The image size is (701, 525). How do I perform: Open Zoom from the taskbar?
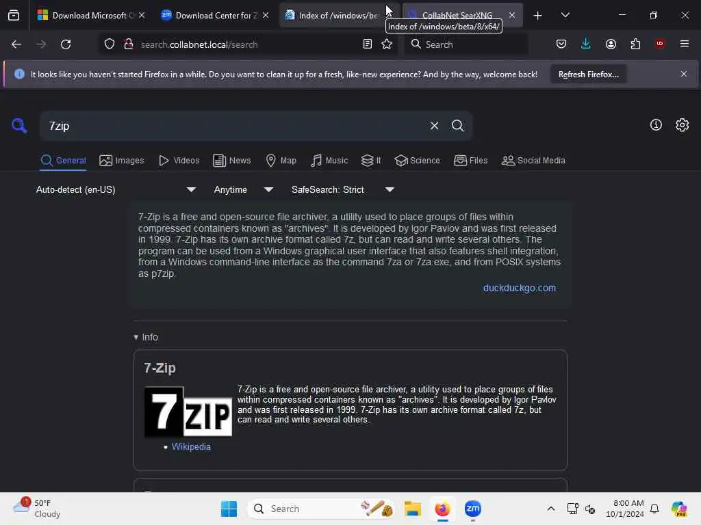coord(472,509)
